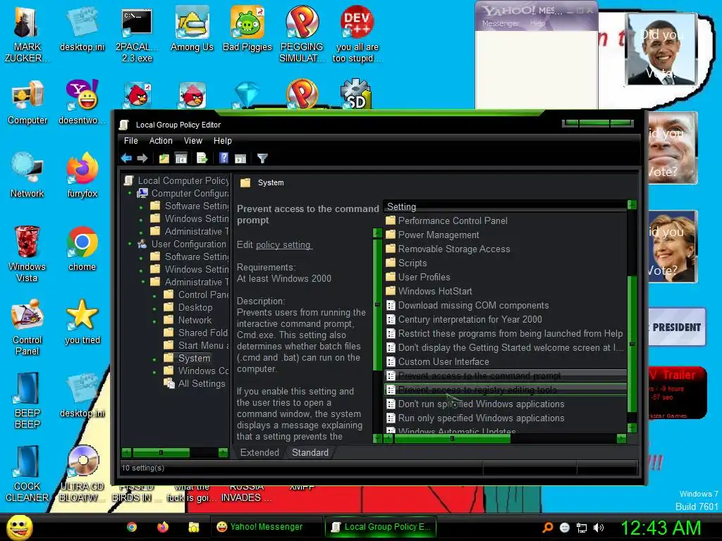Expand Windows Settings under User Configuration
The height and width of the screenshot is (541, 722).
click(x=141, y=270)
